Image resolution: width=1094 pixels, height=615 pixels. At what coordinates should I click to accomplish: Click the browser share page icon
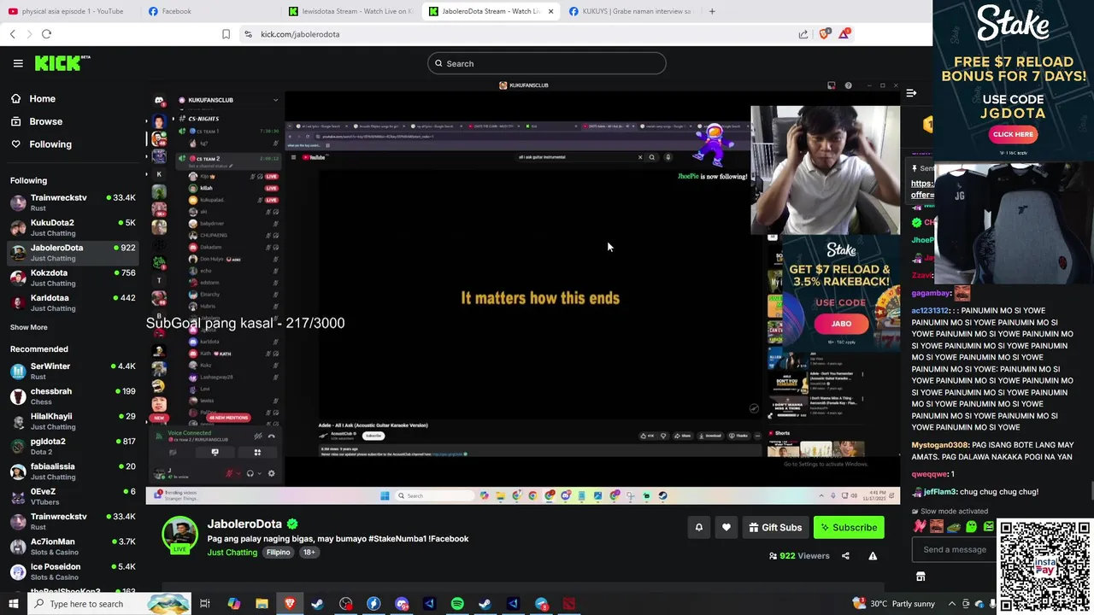pyautogui.click(x=803, y=34)
